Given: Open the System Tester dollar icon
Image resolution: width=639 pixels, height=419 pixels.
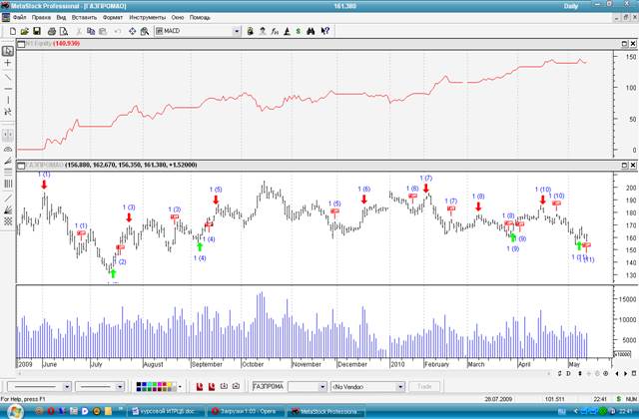Looking at the screenshot, I should (x=299, y=31).
